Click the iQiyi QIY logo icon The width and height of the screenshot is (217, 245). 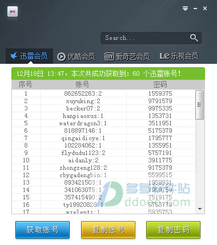109,56
